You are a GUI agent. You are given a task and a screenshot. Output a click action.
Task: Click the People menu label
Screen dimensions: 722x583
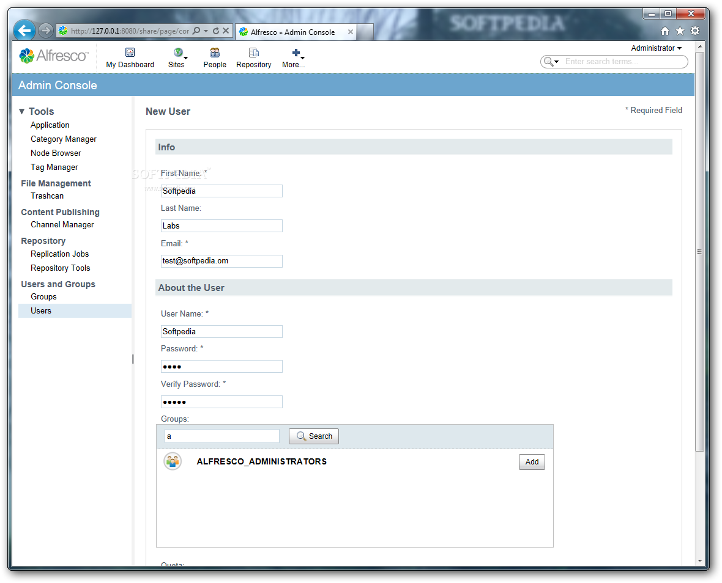(215, 65)
